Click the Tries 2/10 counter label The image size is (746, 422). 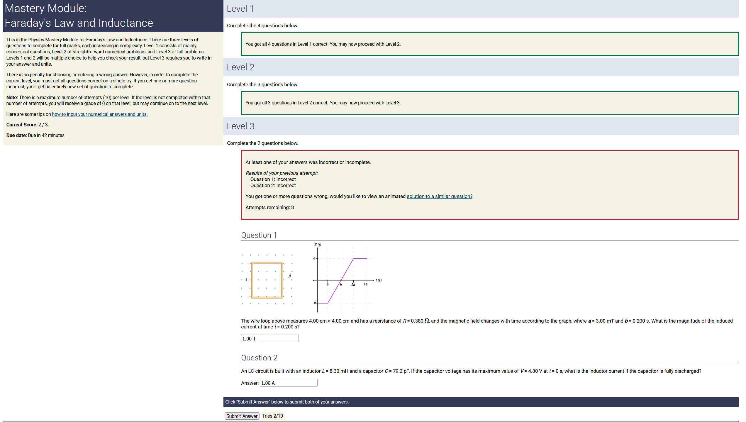click(272, 416)
